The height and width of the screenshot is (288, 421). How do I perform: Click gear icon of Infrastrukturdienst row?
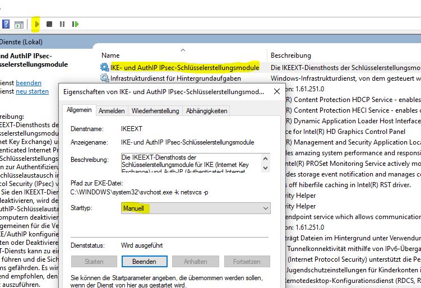point(104,78)
